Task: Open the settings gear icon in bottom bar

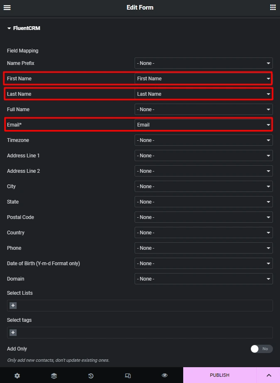Action: [17, 376]
